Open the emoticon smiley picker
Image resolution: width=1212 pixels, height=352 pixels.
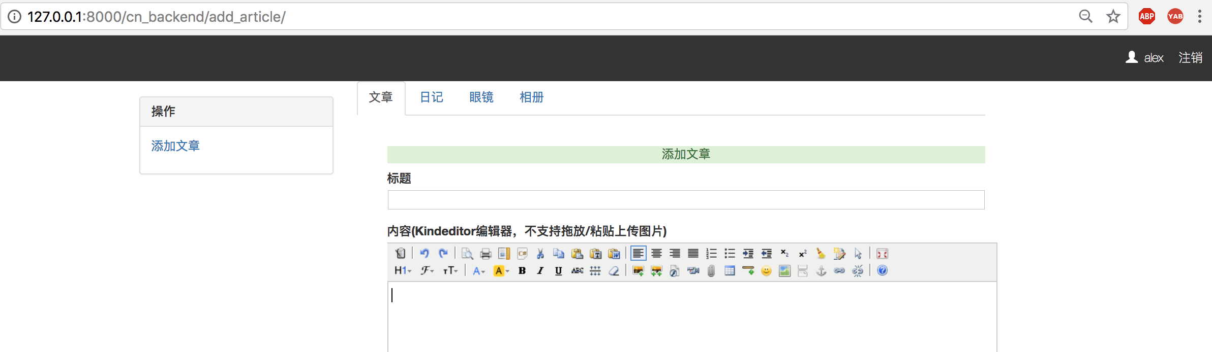(766, 270)
